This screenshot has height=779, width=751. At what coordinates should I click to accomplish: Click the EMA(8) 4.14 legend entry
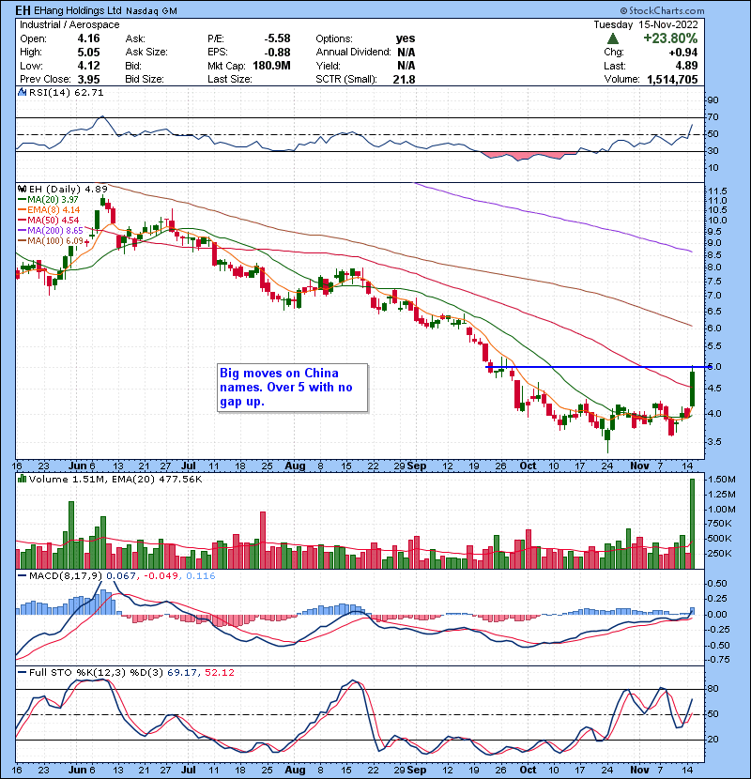click(x=49, y=209)
